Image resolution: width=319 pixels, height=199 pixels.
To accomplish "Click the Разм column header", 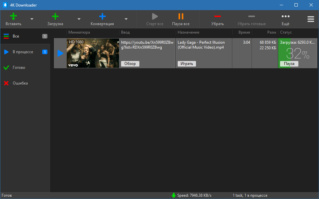I will click(272, 32).
